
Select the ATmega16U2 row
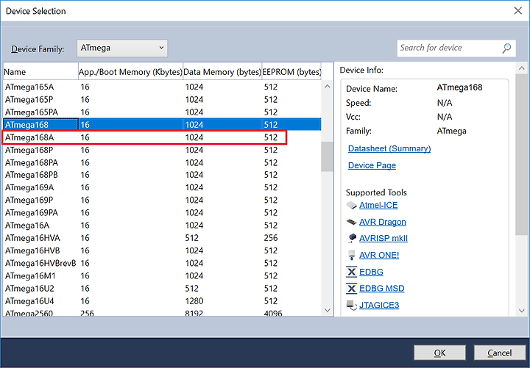pyautogui.click(x=162, y=289)
